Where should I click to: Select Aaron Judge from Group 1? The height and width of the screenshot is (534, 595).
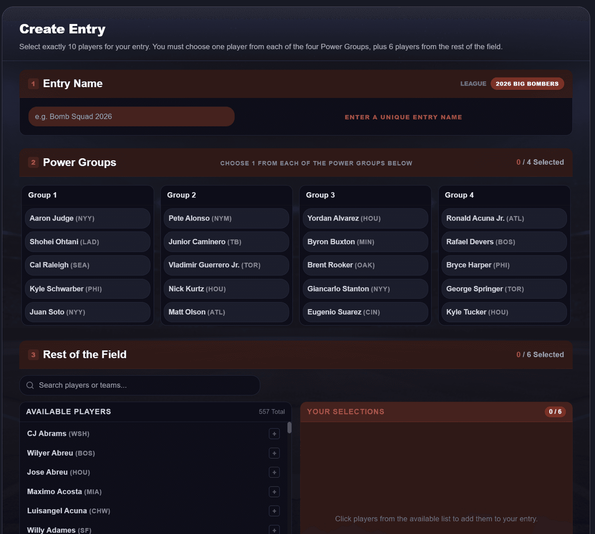coord(88,218)
